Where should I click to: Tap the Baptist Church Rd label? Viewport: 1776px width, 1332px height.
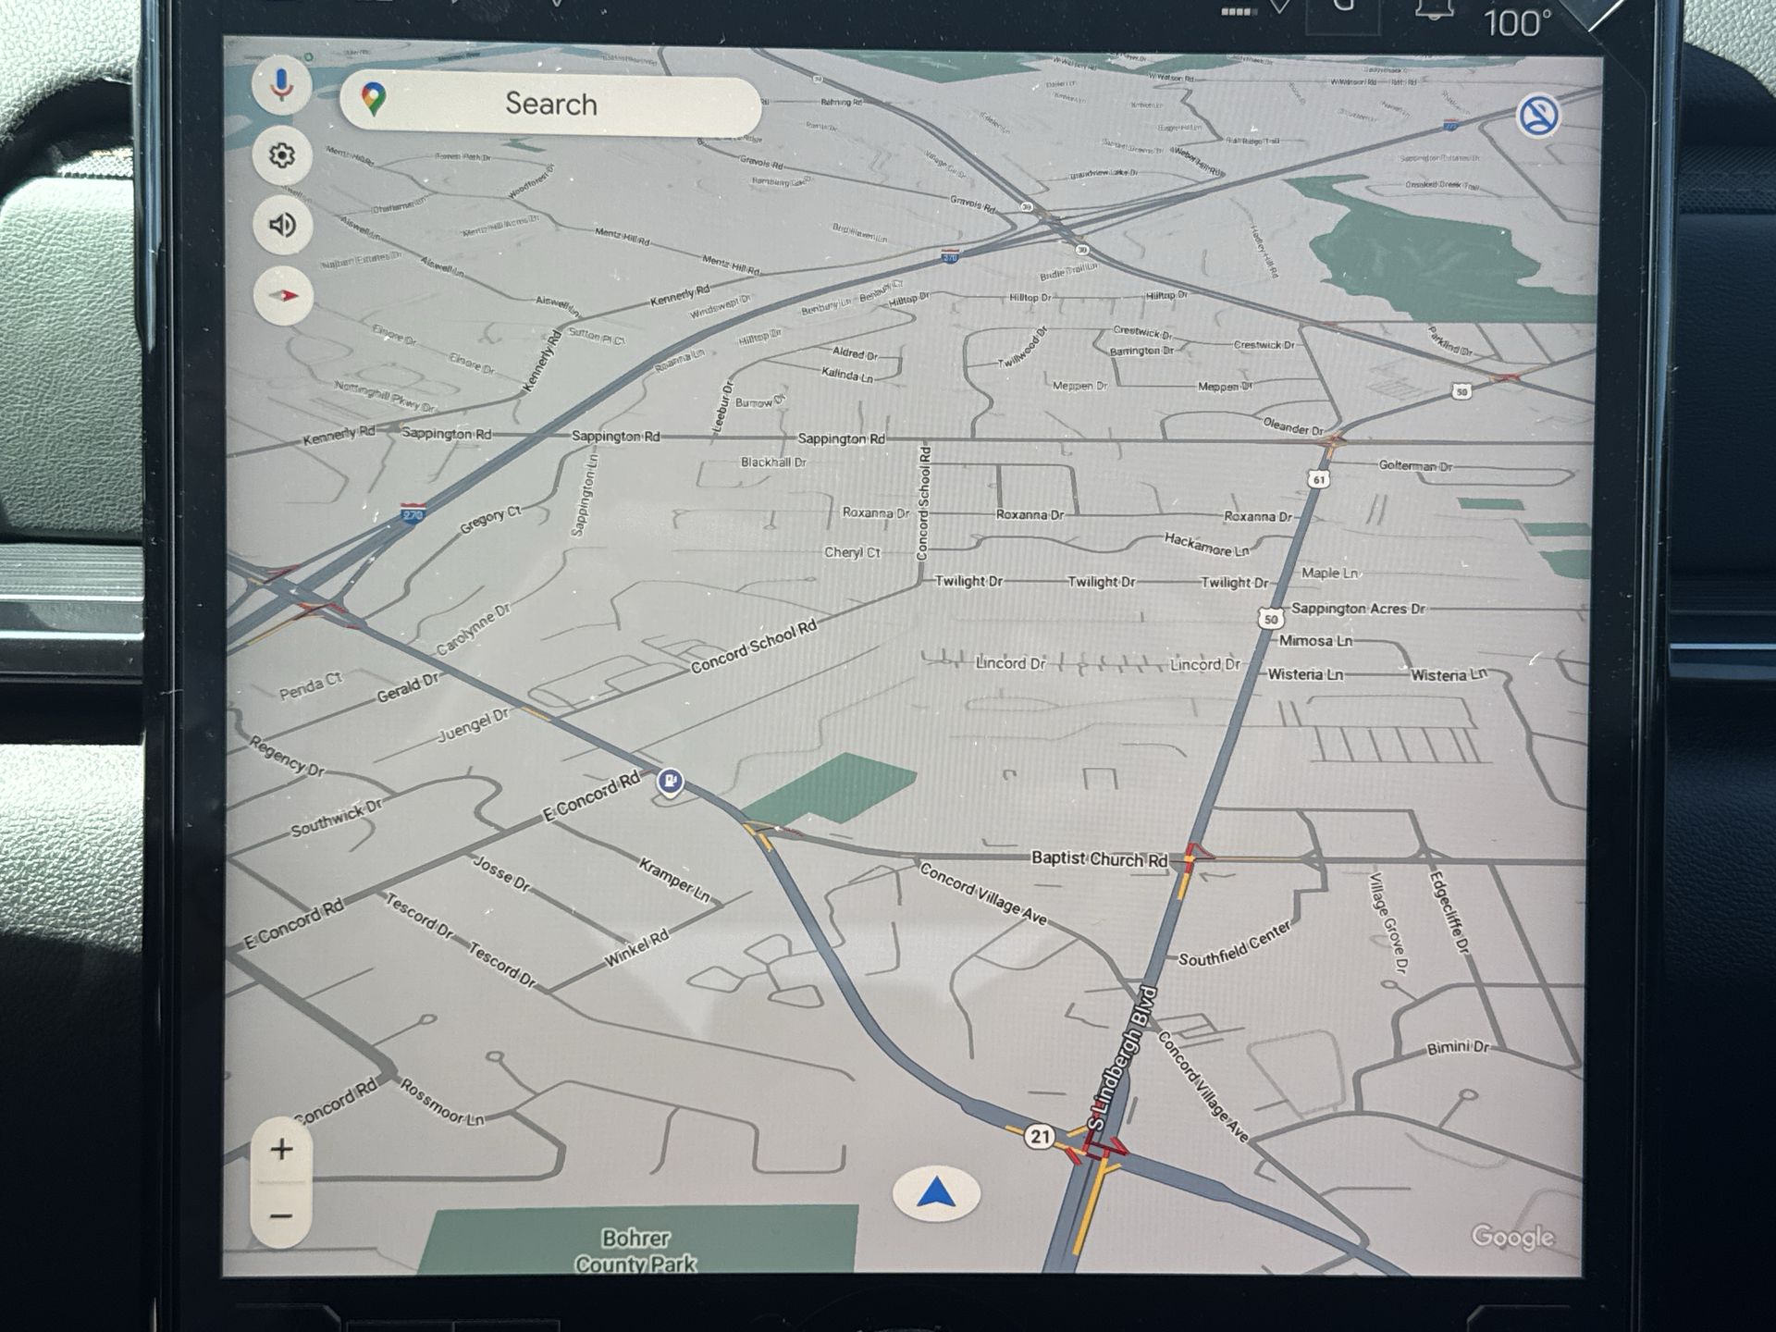[x=1099, y=858]
